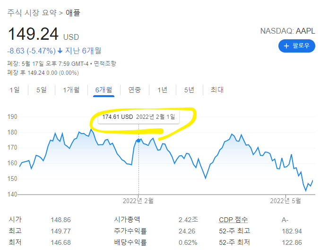Click the blue data point on chart

(x=138, y=141)
